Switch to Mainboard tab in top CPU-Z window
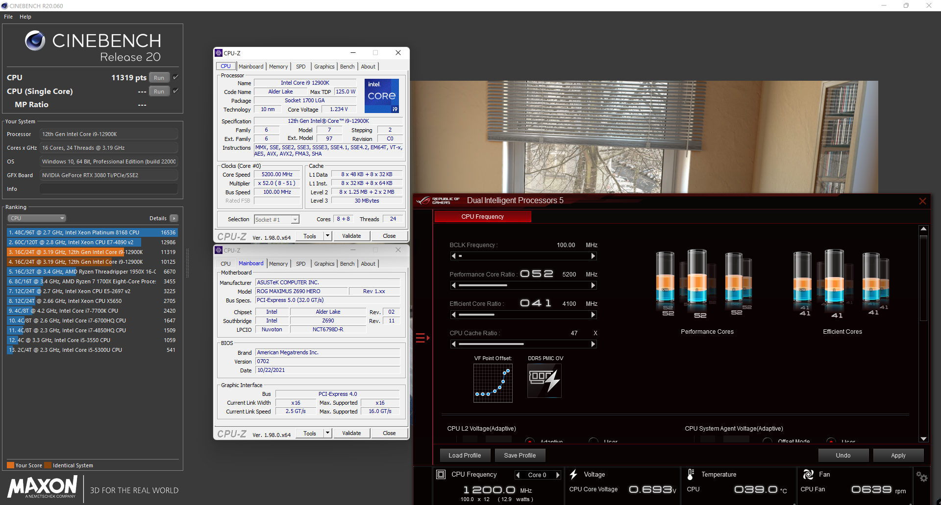Viewport: 941px width, 505px height. pos(251,67)
